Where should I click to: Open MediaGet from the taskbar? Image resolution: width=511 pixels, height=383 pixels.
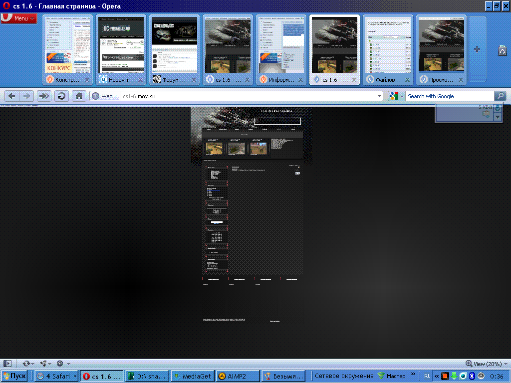192,376
